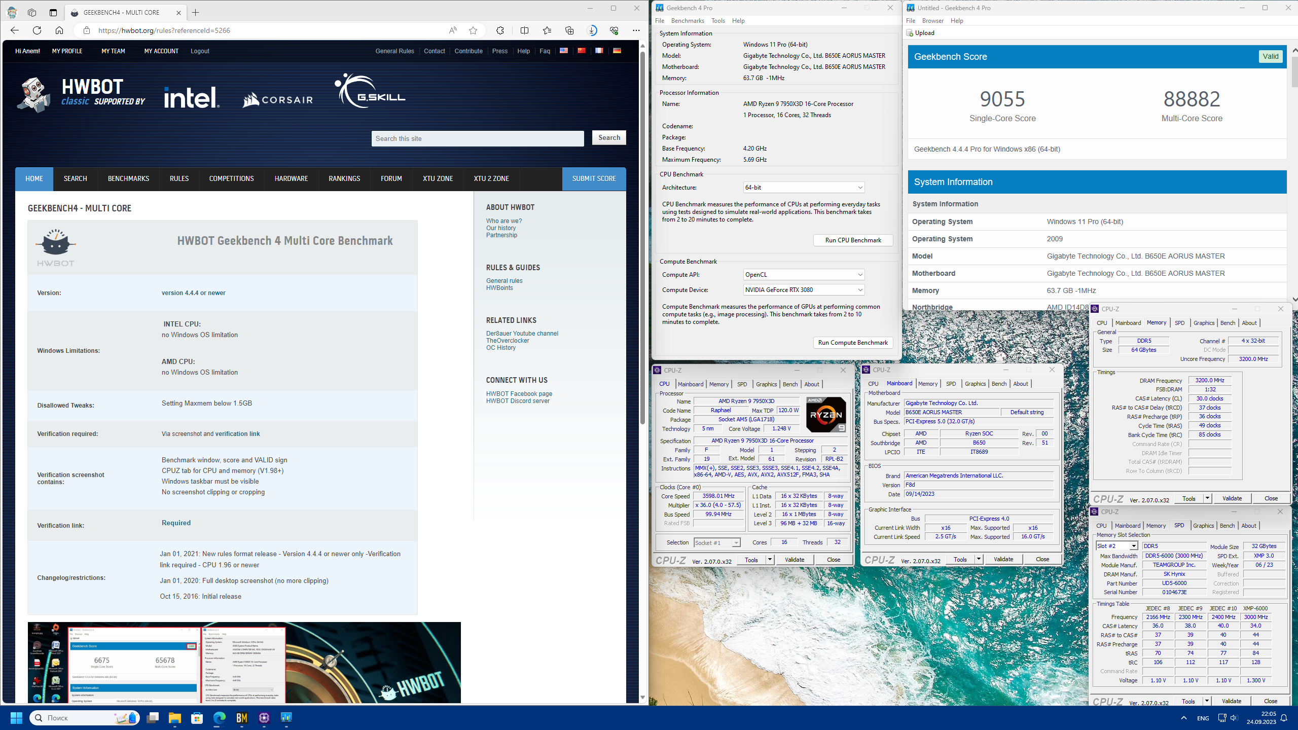This screenshot has height=730, width=1298.
Task: Activate Read Aloud in address bar
Action: click(x=452, y=30)
